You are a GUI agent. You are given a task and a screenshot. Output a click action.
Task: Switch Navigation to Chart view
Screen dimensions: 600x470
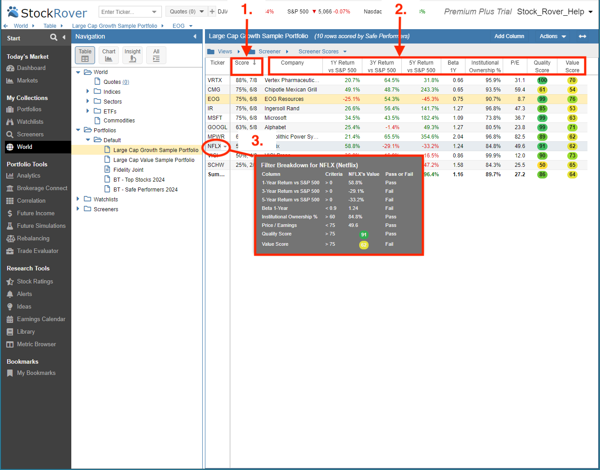tap(109, 55)
